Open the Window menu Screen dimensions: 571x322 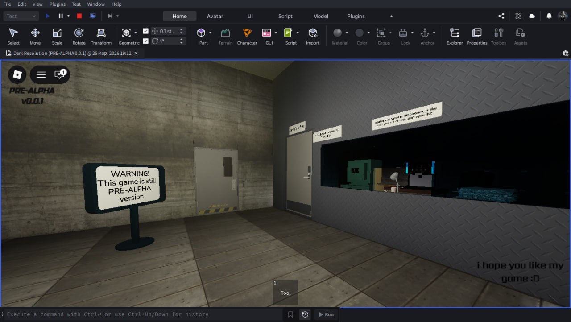tap(96, 4)
